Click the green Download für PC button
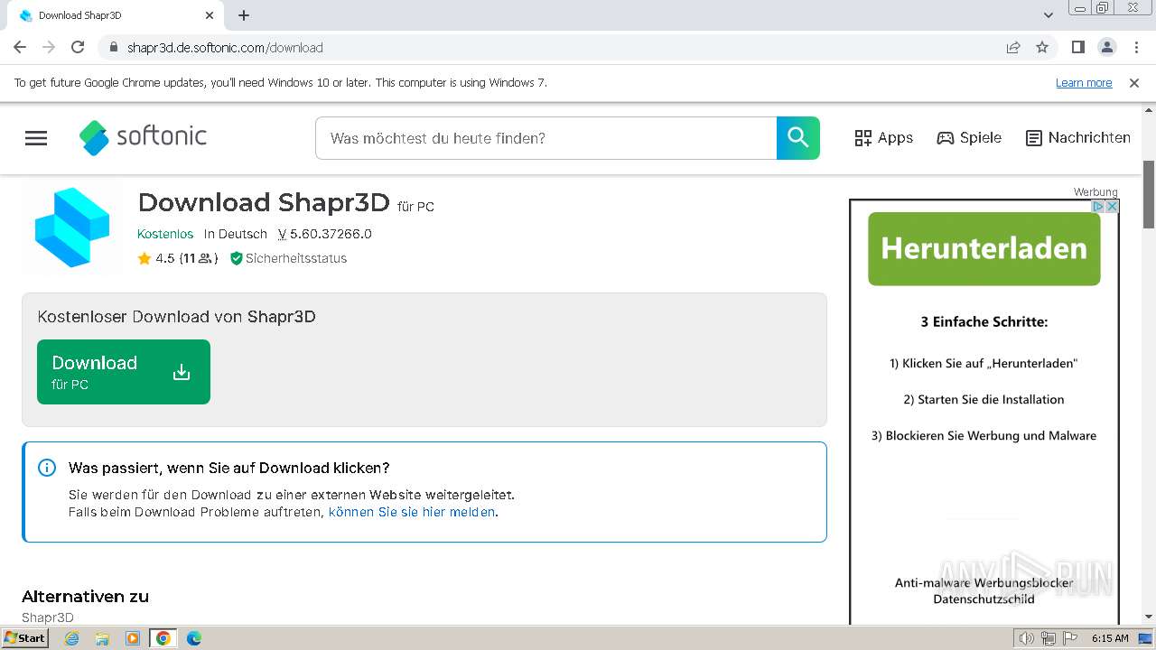 [124, 372]
